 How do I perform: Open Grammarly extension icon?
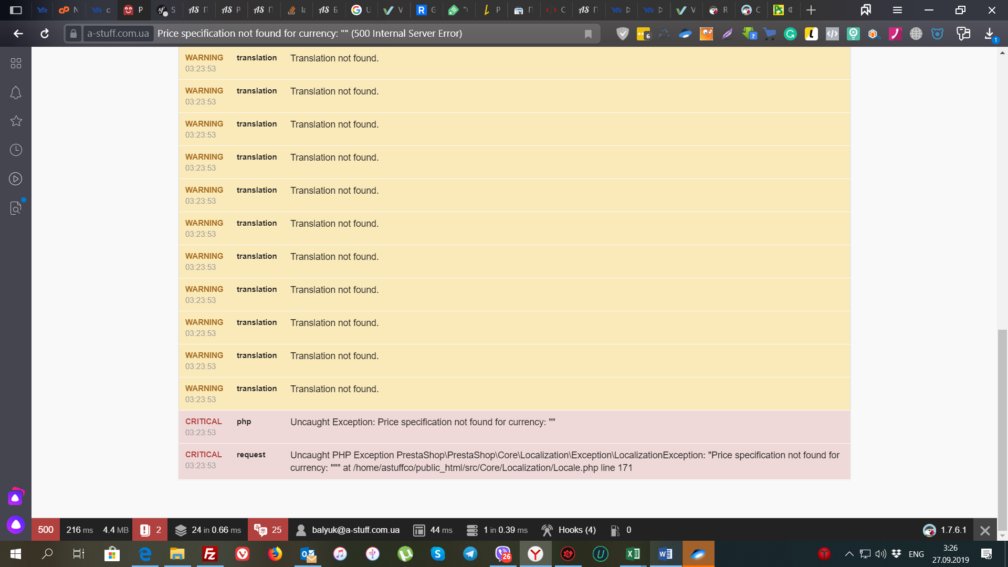790,34
